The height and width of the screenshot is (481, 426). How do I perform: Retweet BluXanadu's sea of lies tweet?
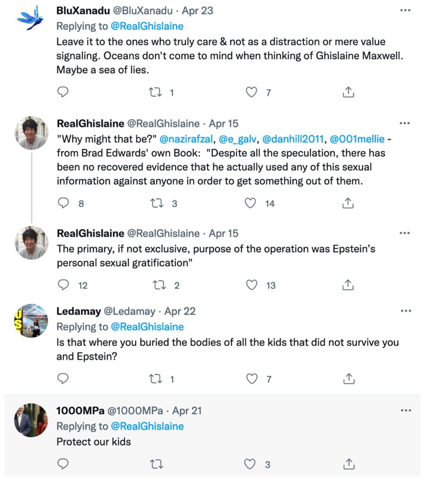point(155,92)
